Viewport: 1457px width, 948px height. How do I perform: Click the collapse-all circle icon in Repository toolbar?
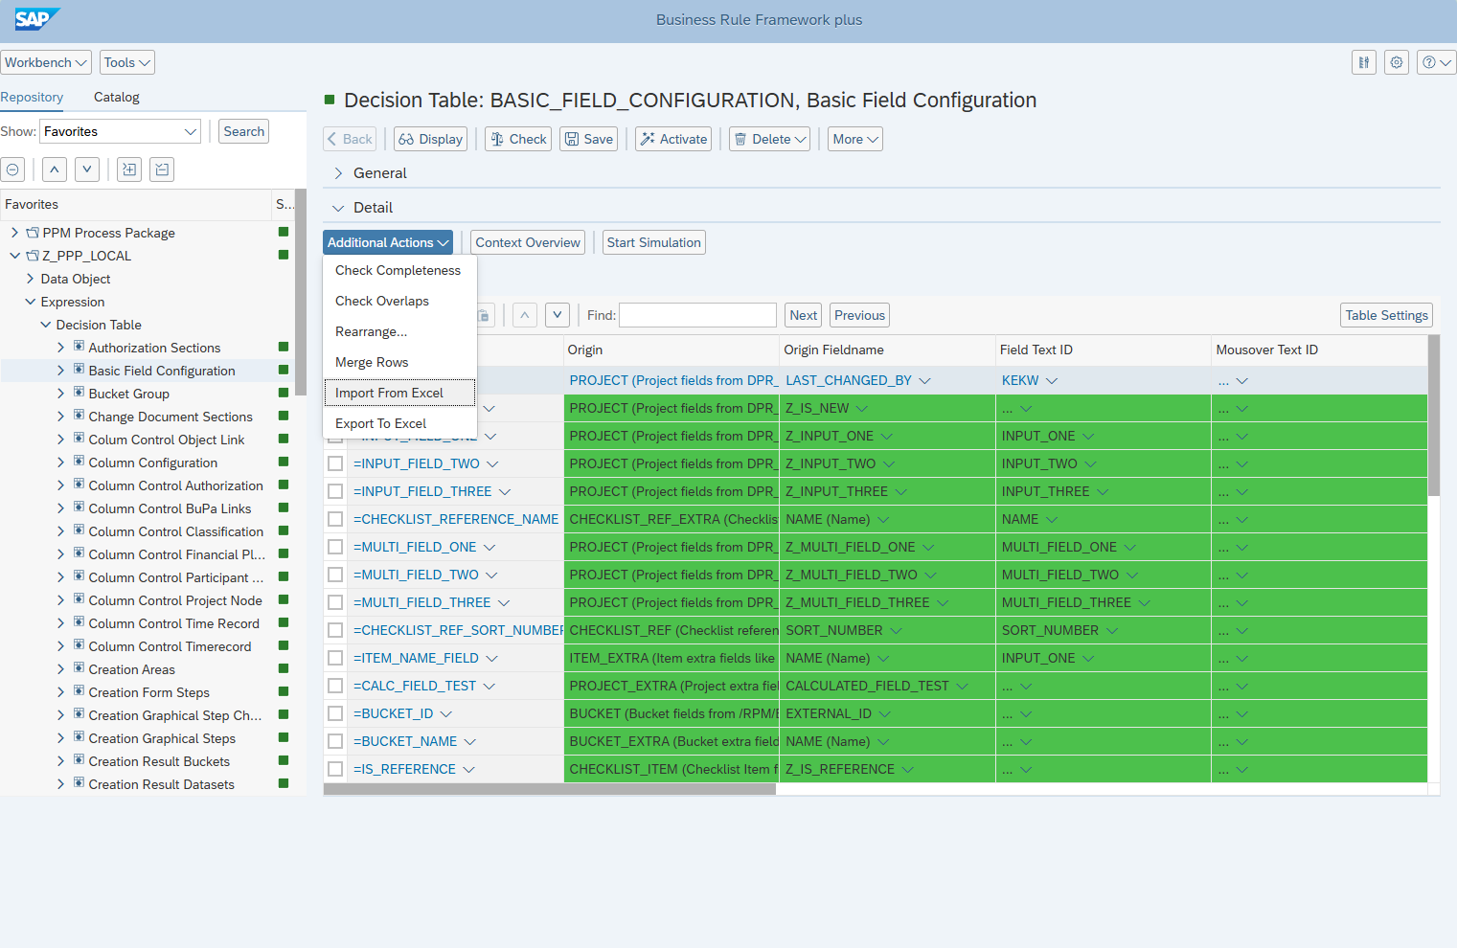[x=12, y=169]
